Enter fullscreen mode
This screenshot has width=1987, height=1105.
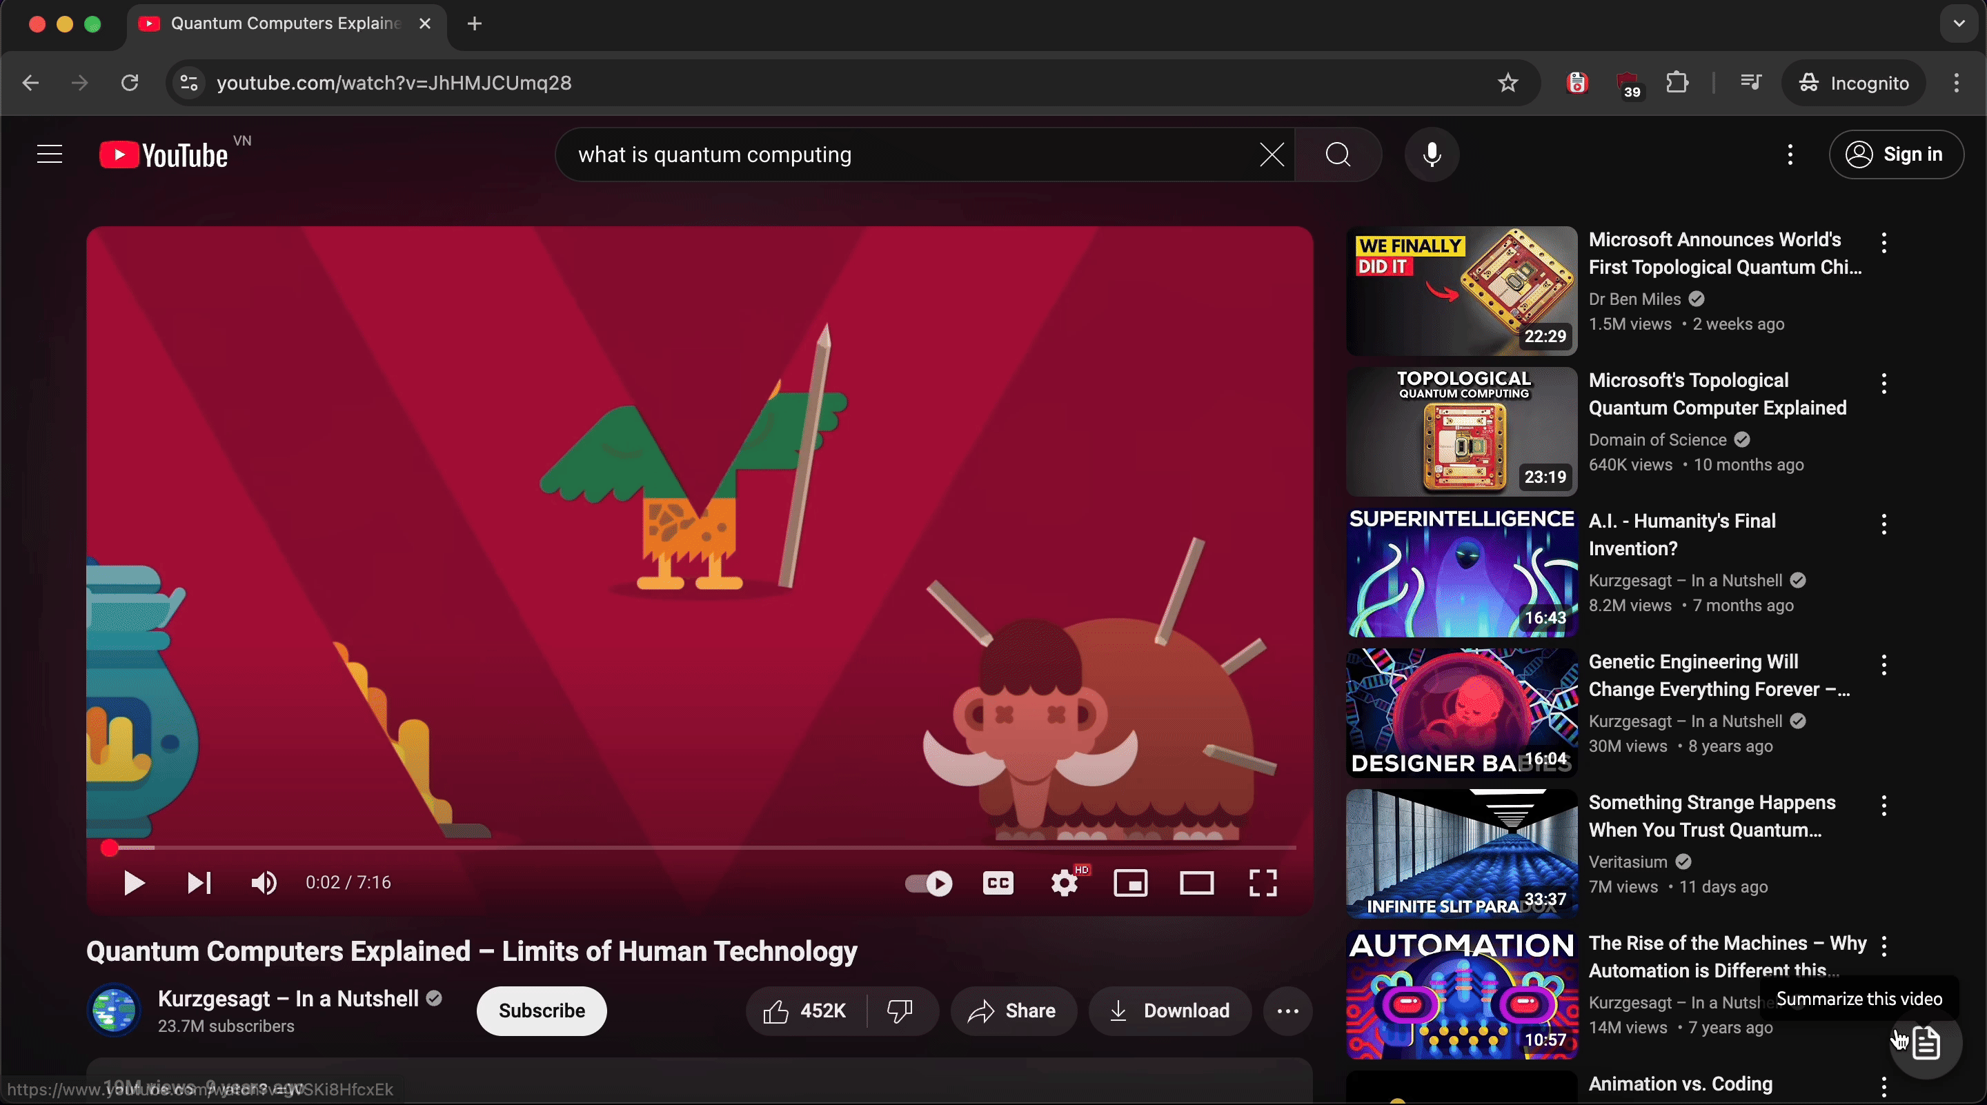point(1262,884)
